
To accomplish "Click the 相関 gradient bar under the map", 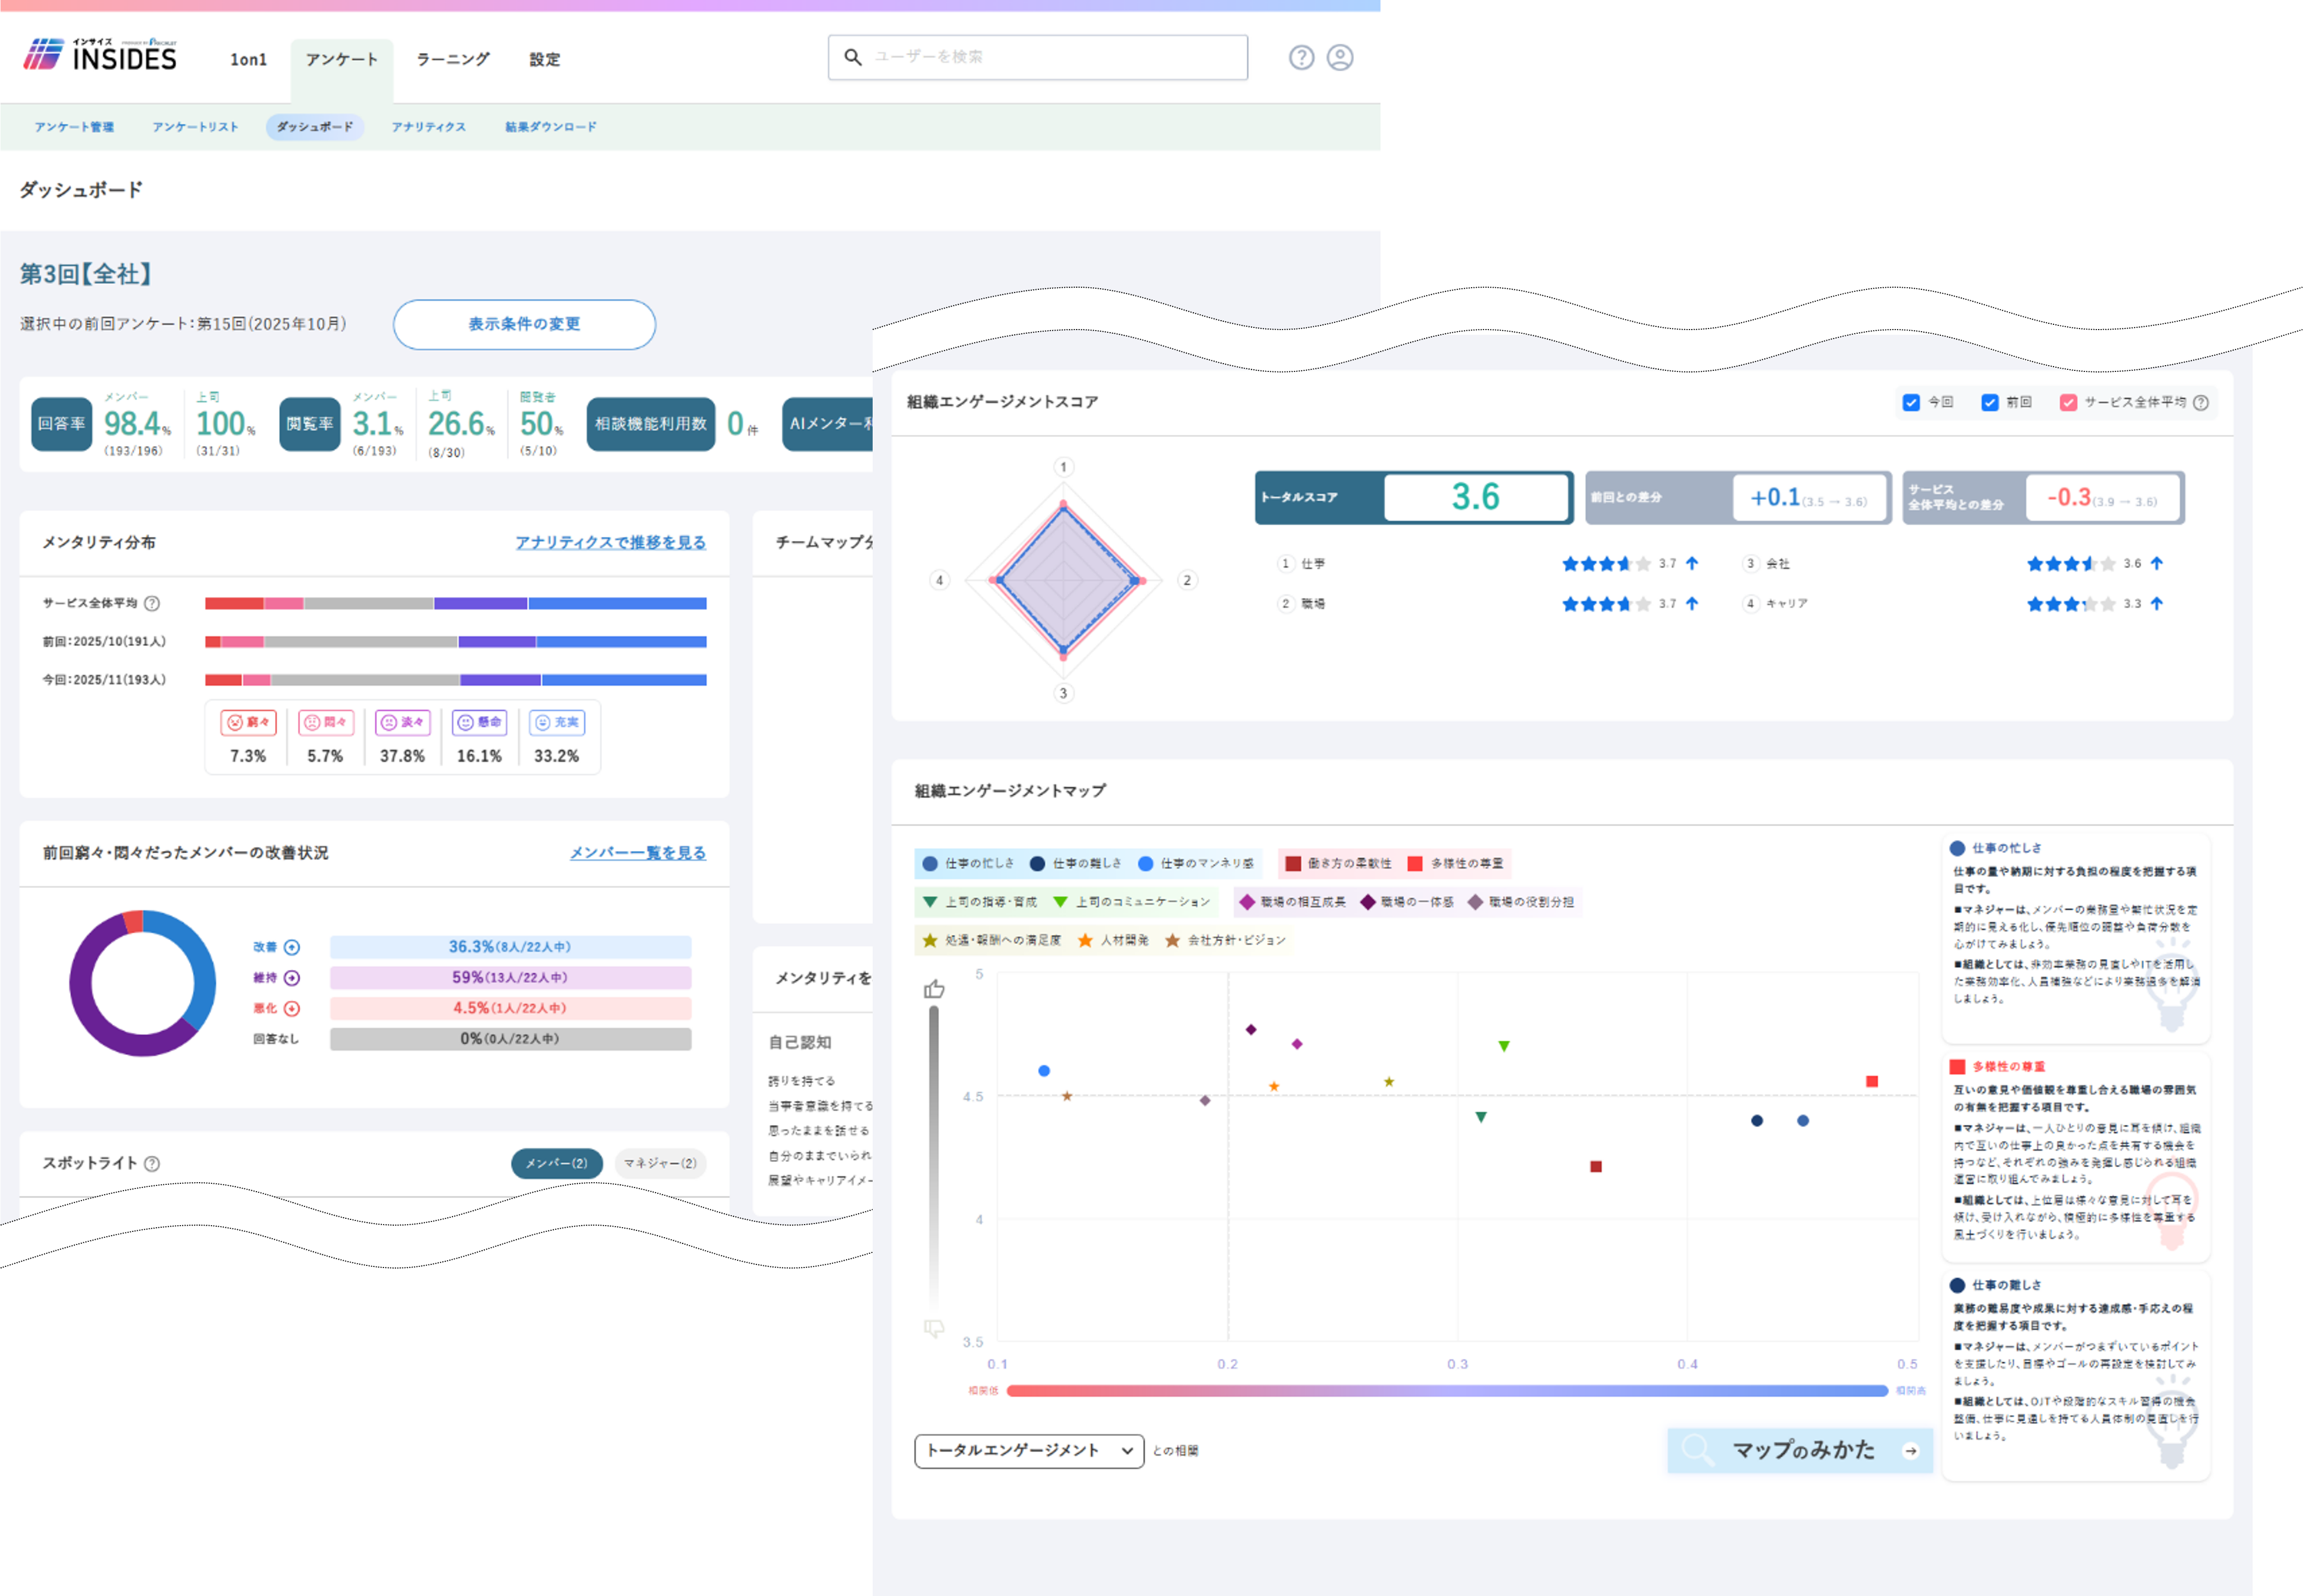I will click(x=1446, y=1390).
